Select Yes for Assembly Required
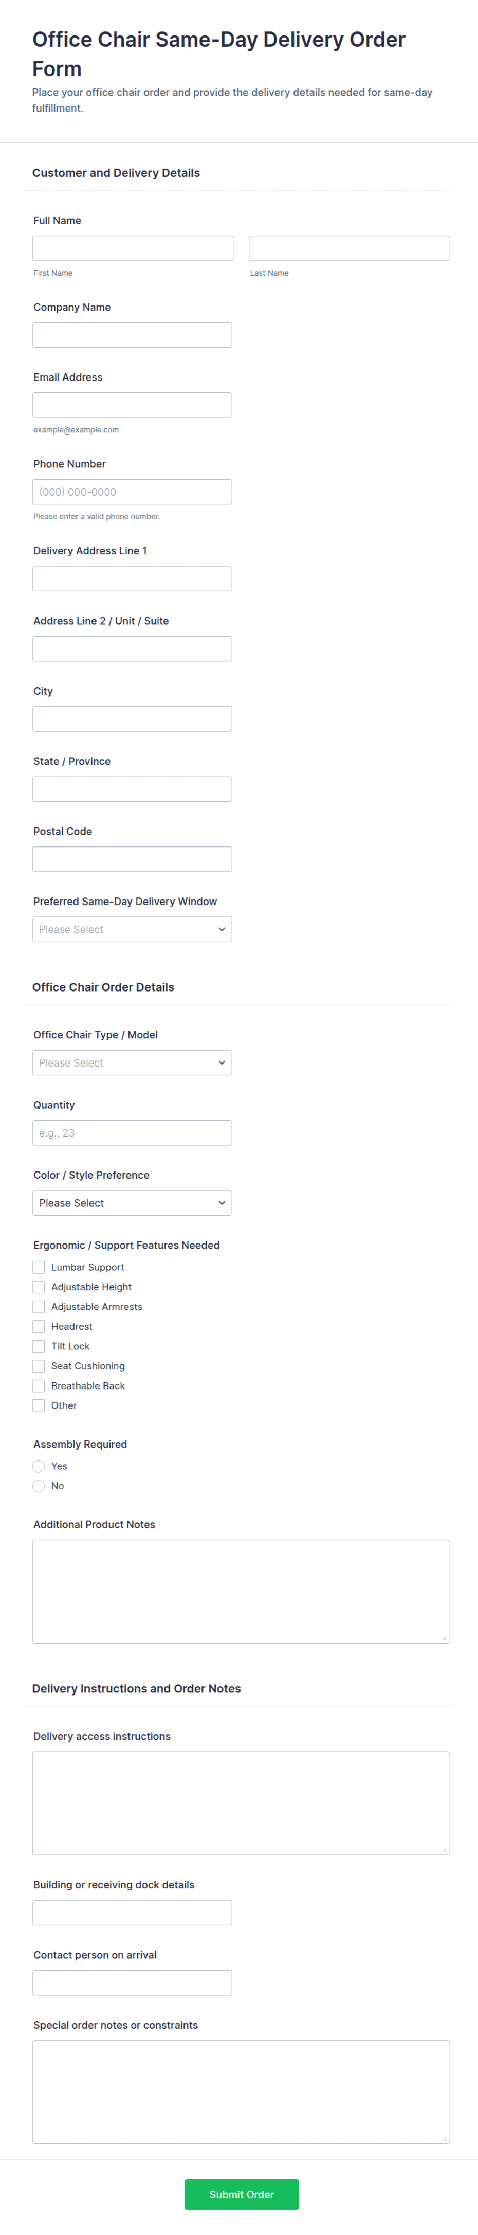478x2235 pixels. coord(38,1466)
